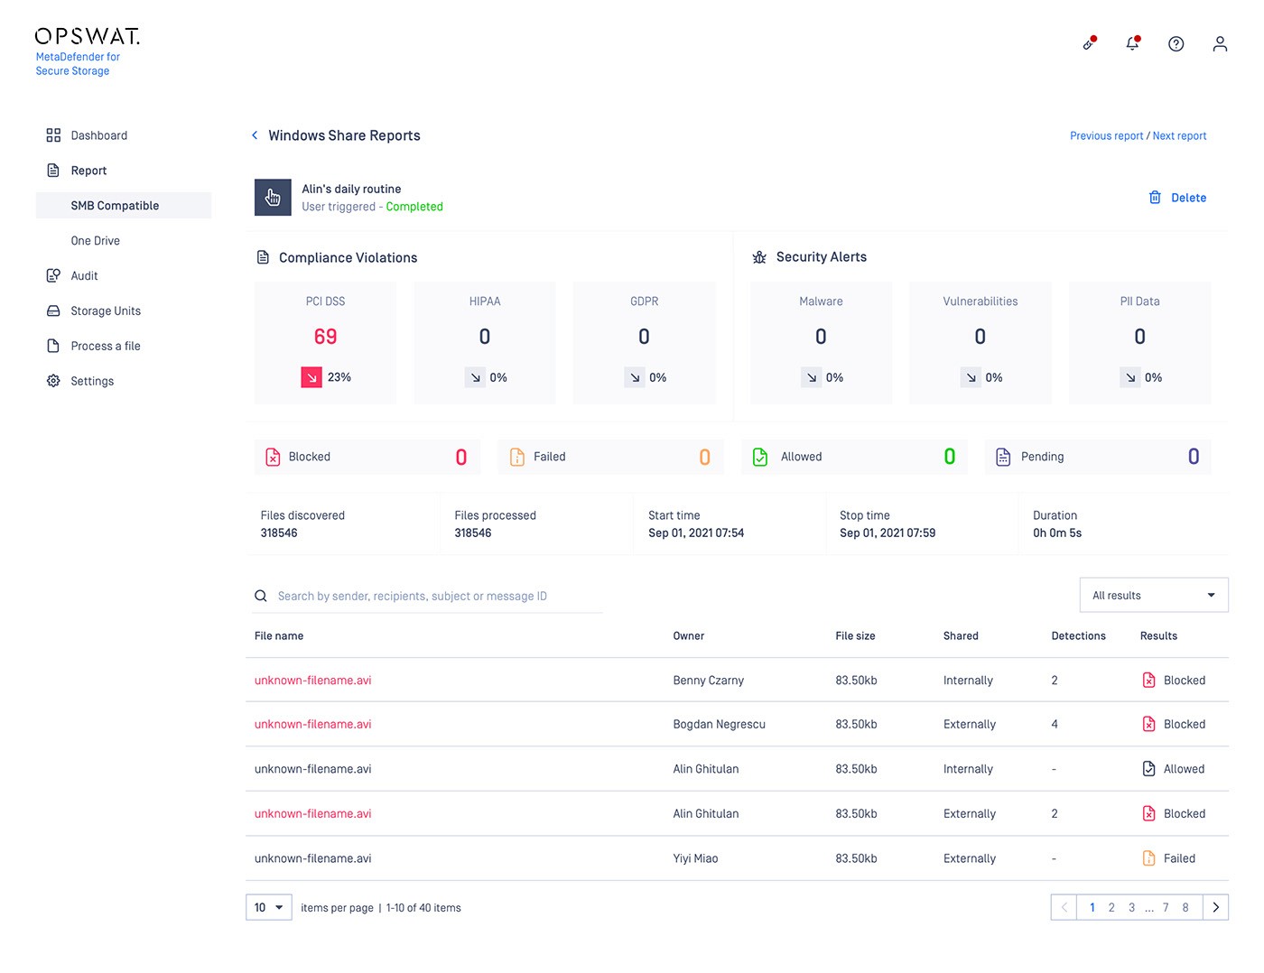
Task: Go back using the chevron beside Windows Share Reports
Action: click(255, 135)
